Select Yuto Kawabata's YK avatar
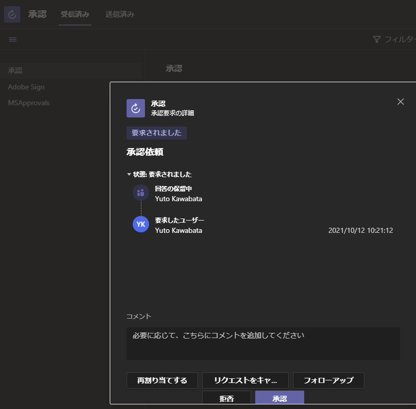Image resolution: width=416 pixels, height=409 pixels. coord(140,224)
